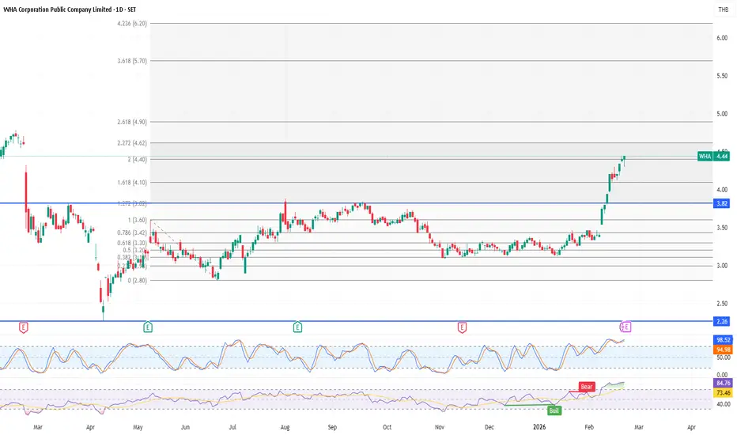Click the green Bull divergence label
The width and height of the screenshot is (737, 435).
coord(554,410)
